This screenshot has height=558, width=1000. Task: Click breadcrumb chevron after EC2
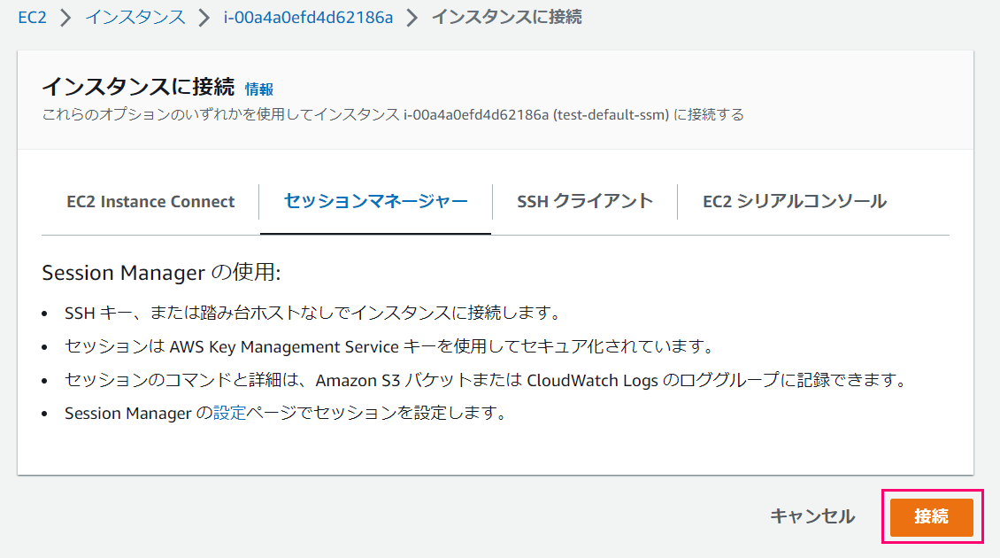click(65, 17)
